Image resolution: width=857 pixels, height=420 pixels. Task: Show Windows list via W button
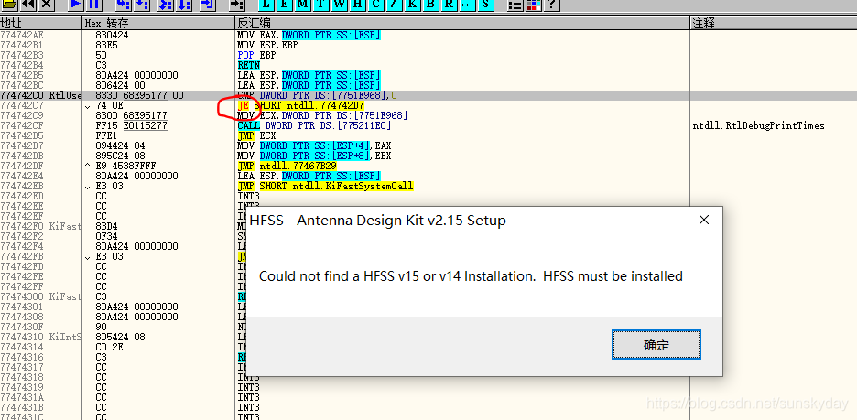click(340, 5)
